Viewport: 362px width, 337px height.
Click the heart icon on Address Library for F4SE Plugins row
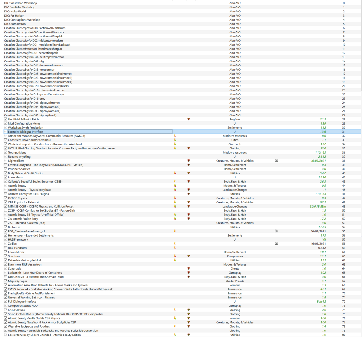(188, 194)
